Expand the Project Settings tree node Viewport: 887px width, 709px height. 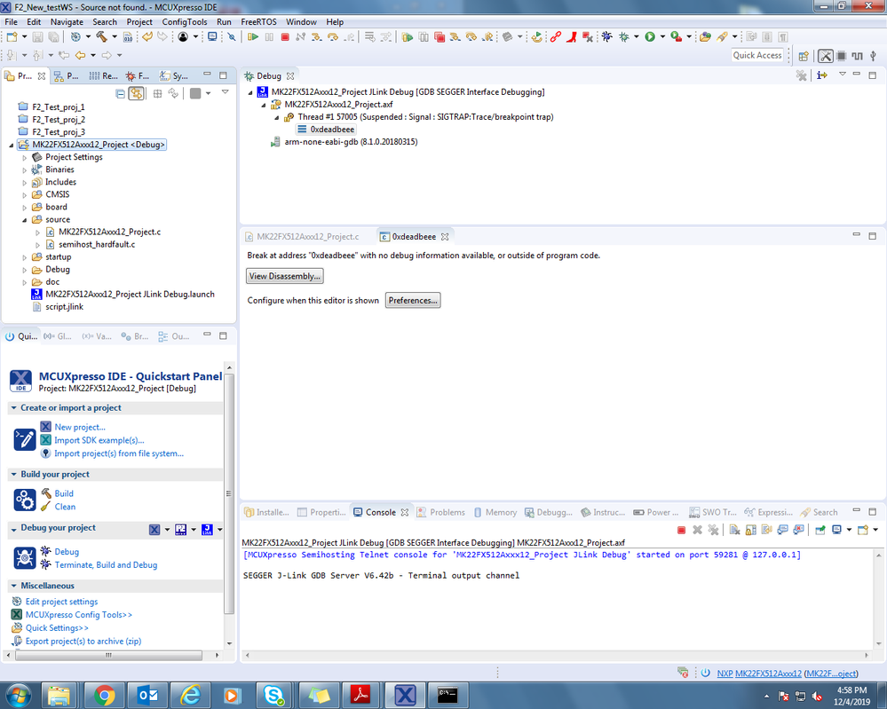24,158
